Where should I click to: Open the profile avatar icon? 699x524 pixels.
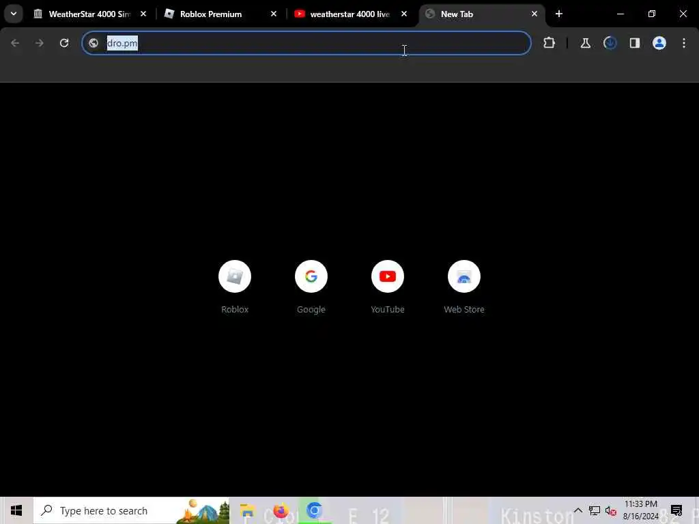coord(659,43)
